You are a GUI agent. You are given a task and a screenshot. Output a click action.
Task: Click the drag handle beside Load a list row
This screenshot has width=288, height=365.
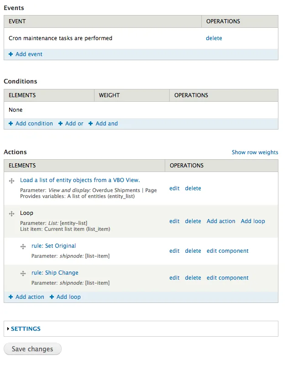click(x=12, y=181)
